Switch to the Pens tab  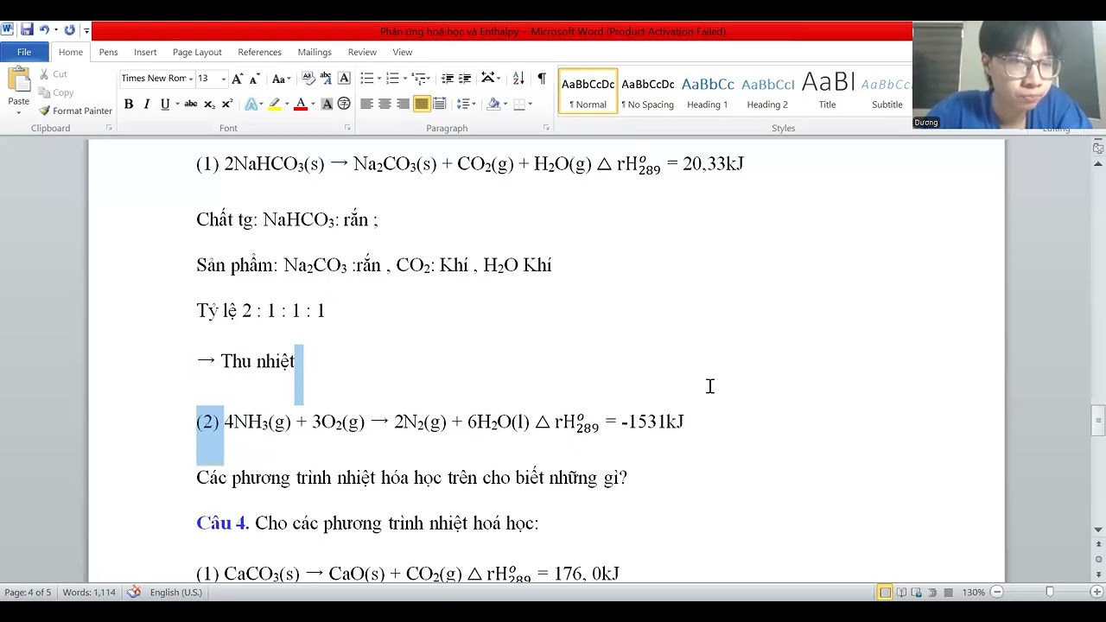(108, 52)
